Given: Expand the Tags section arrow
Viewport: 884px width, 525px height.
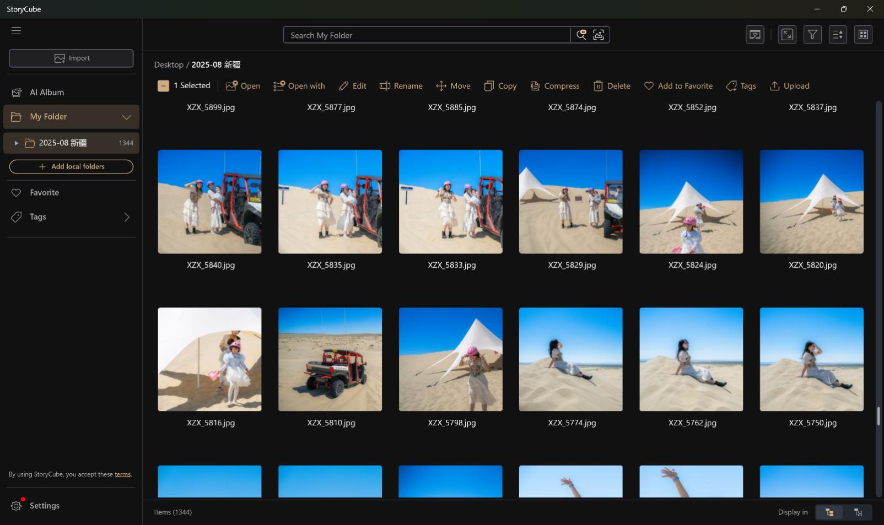Looking at the screenshot, I should [127, 217].
